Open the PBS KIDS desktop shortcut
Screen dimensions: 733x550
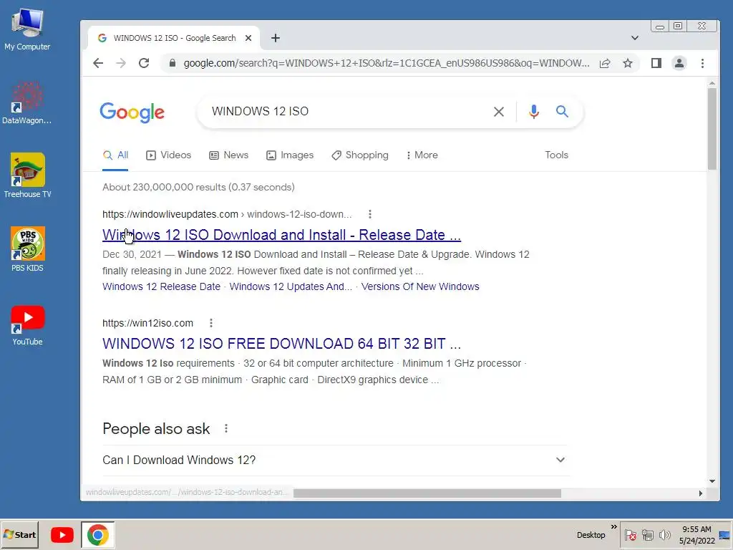pos(27,249)
